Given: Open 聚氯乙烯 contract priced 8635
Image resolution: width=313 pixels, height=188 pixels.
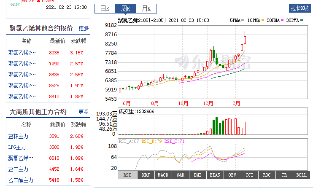Looking at the screenshot, I should [x=22, y=75].
